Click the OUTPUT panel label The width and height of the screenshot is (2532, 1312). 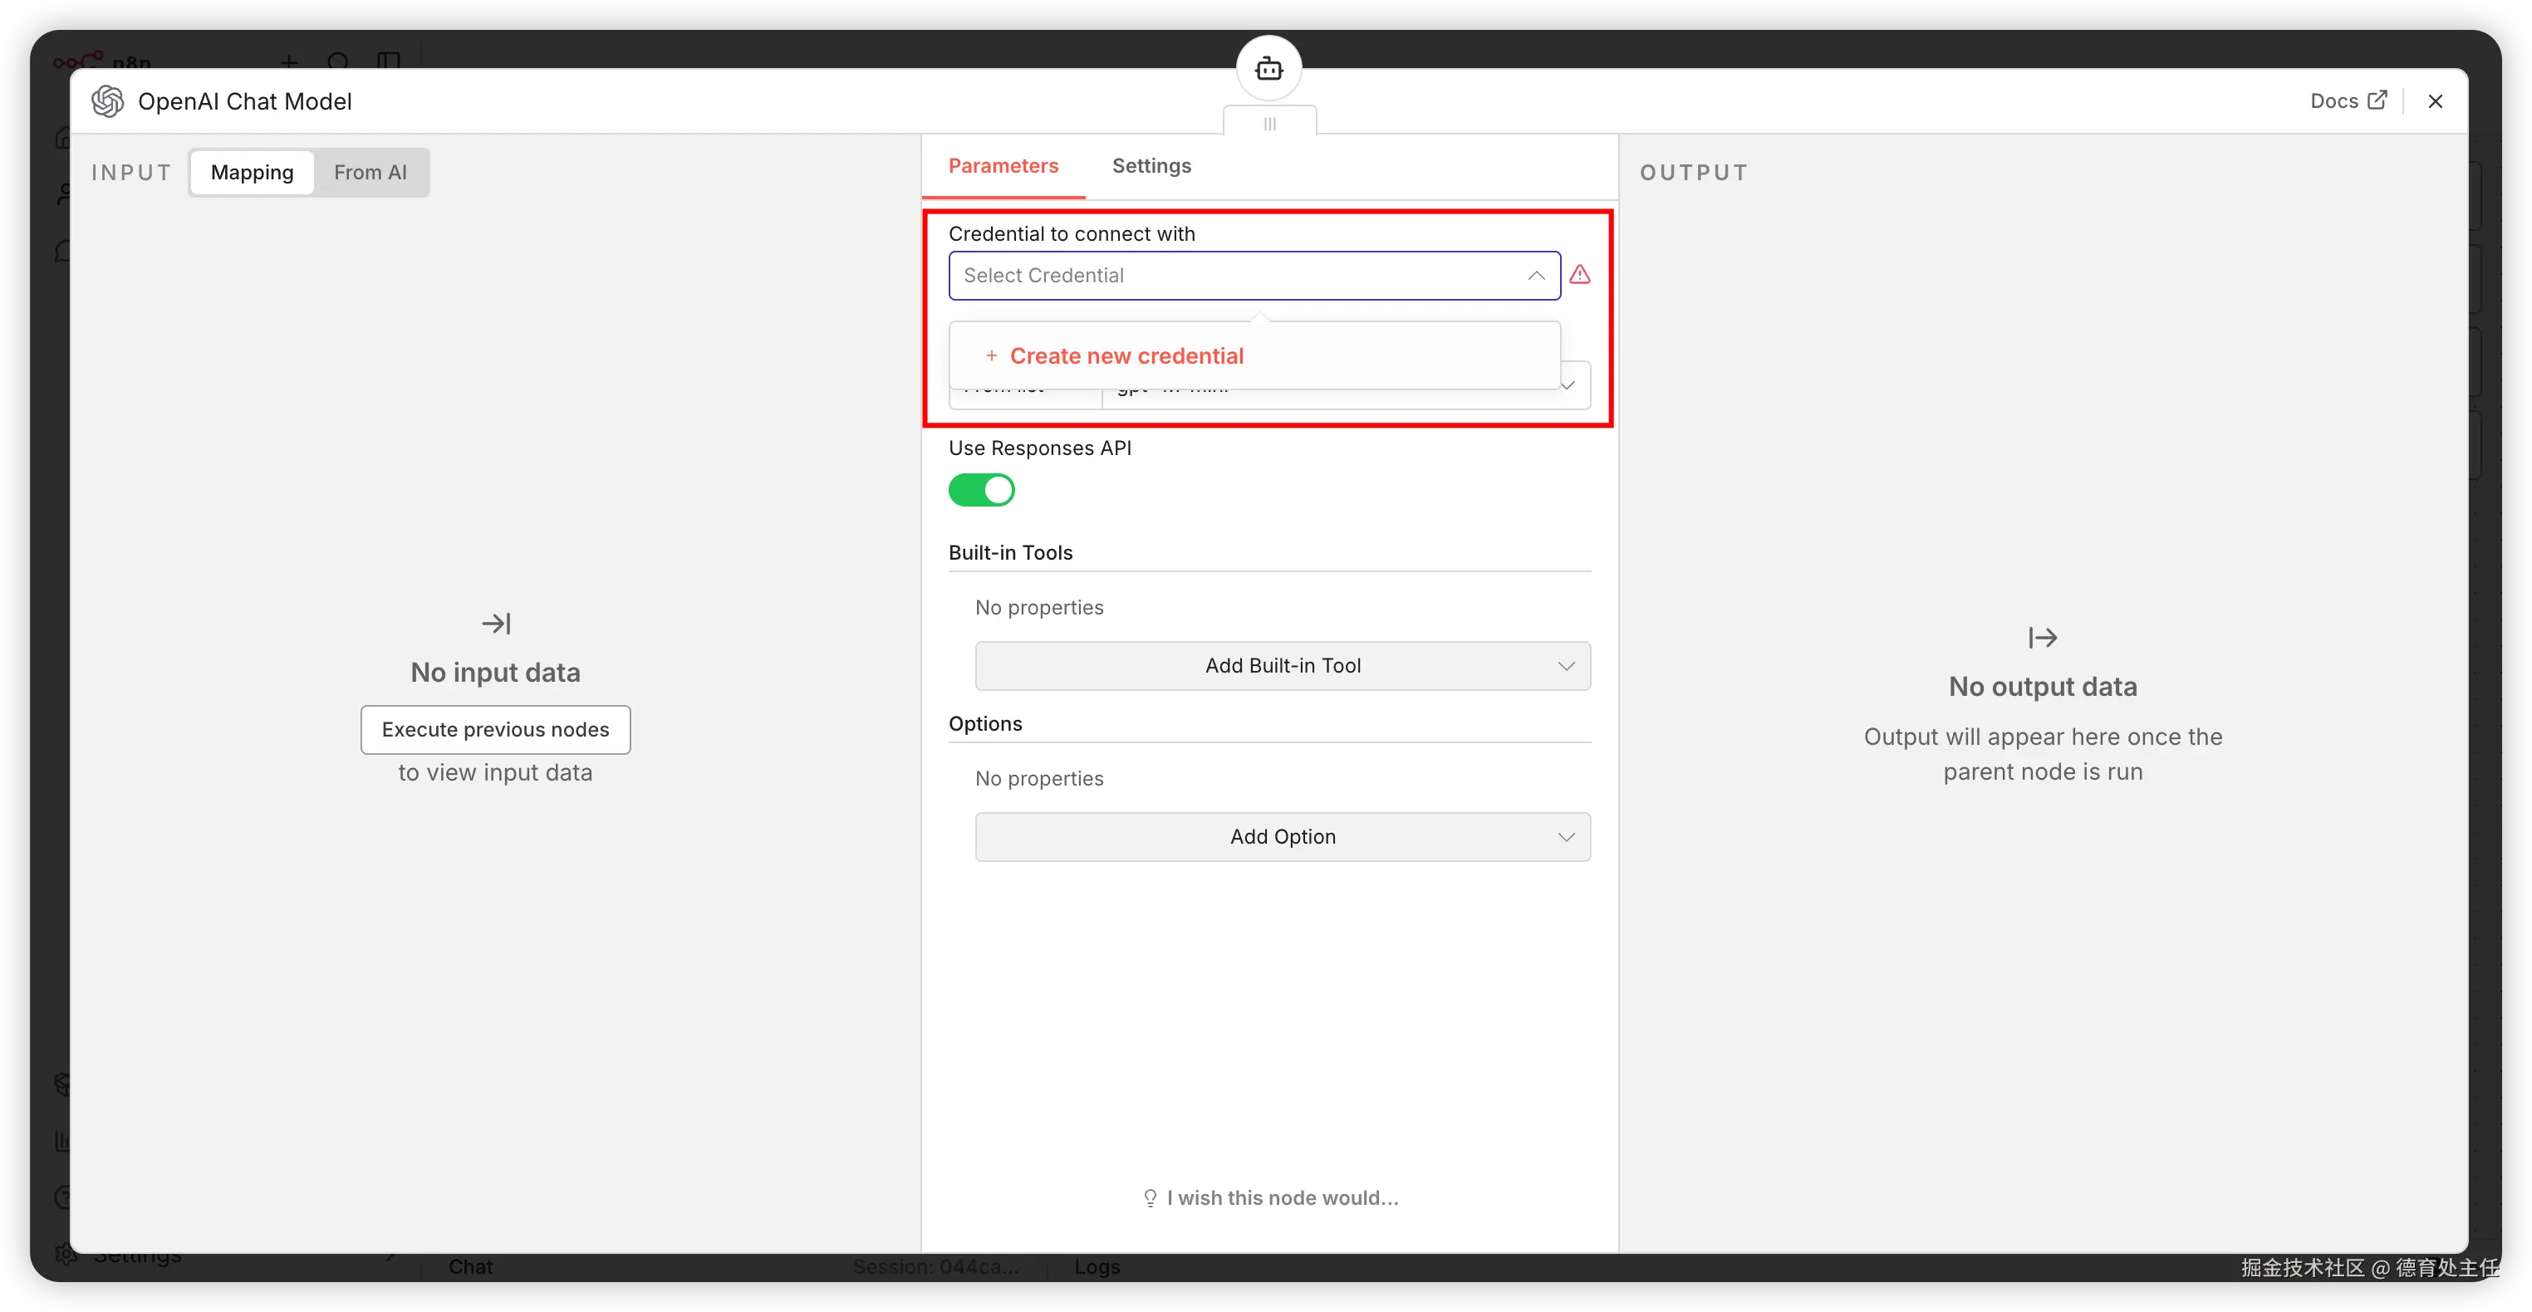coord(1694,173)
